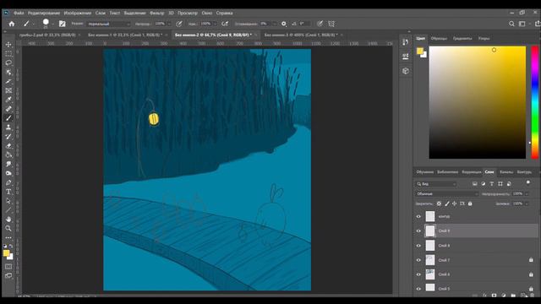The height and width of the screenshot is (304, 541).
Task: Switch foreground and background colors
Action: tap(11, 246)
